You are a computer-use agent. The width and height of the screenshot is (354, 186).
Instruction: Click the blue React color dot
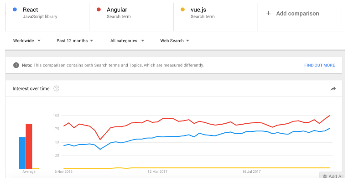click(x=15, y=10)
